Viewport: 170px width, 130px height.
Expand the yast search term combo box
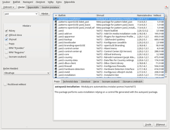point(36,14)
